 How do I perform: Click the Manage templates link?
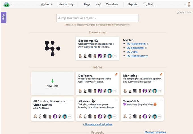[156, 132]
